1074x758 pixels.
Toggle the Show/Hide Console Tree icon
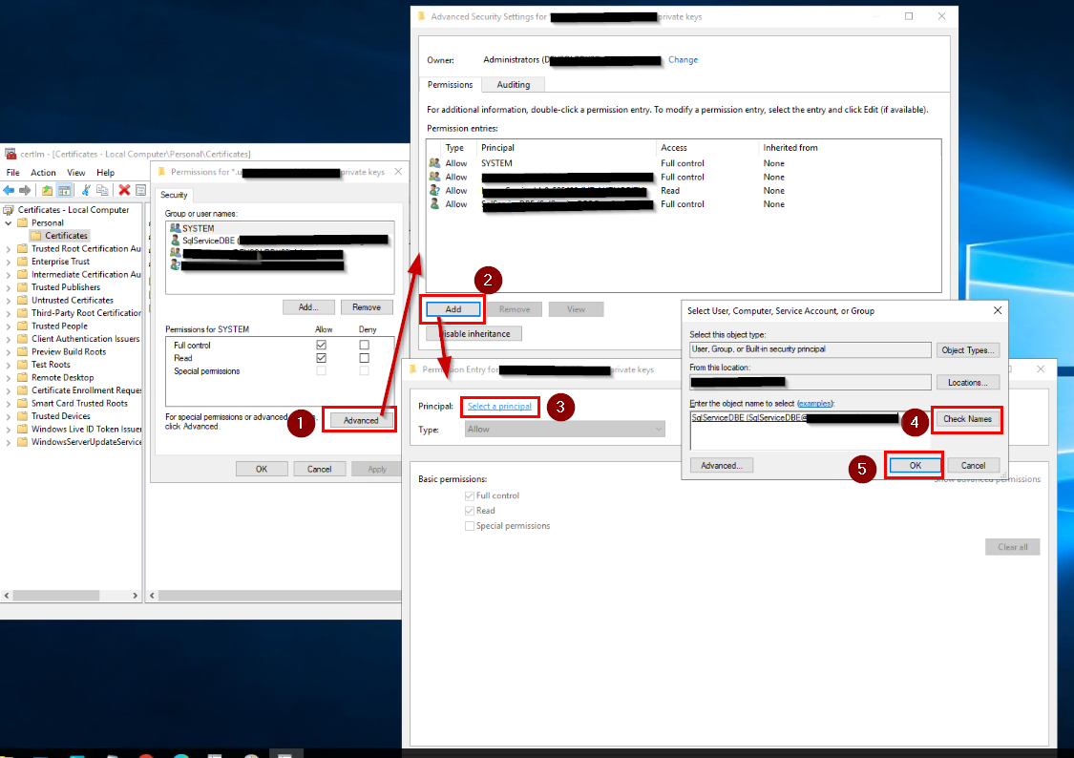pos(64,190)
